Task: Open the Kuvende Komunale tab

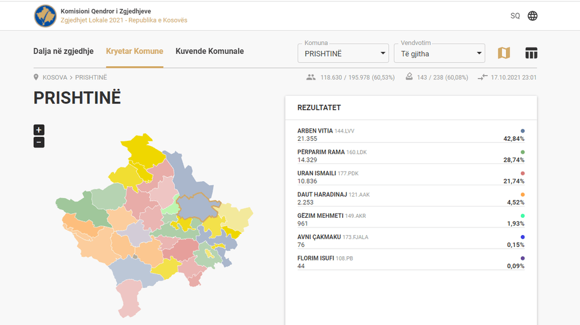Action: [210, 52]
